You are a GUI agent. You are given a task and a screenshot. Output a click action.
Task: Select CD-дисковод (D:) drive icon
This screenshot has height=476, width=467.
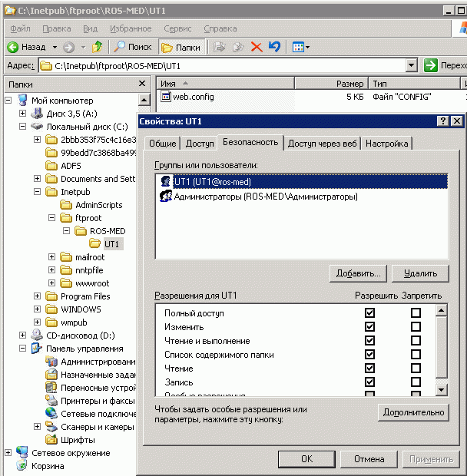pos(37,336)
